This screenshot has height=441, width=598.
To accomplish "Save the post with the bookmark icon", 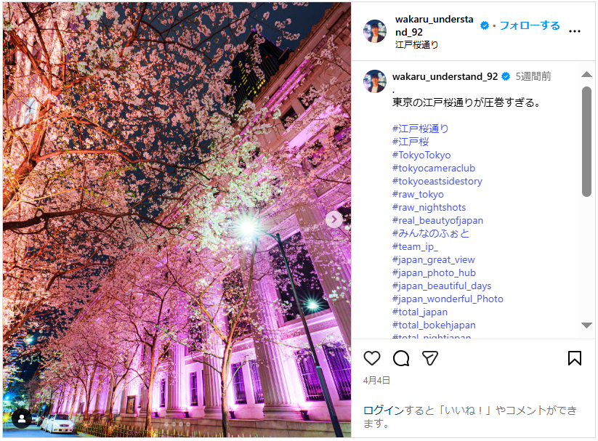I will click(575, 358).
